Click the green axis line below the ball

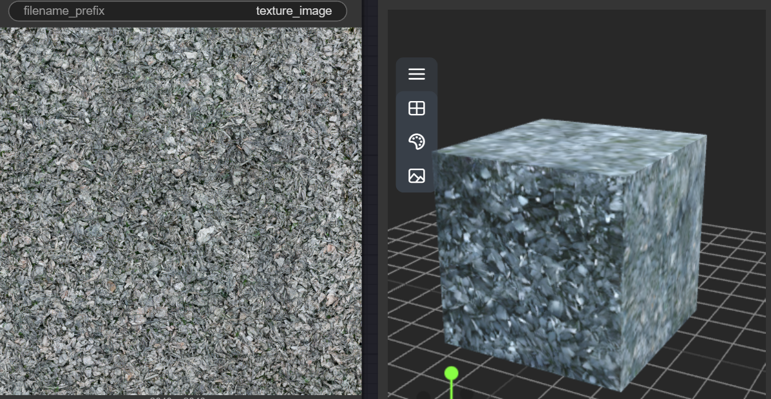tap(452, 389)
